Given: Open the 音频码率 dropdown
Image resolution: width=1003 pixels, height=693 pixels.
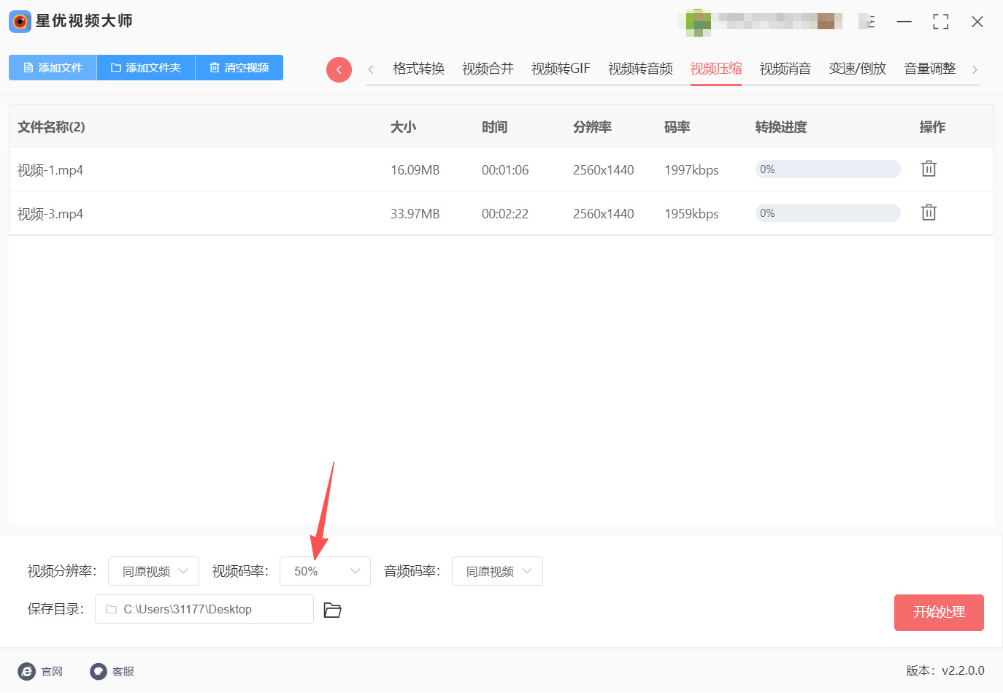Looking at the screenshot, I should point(497,571).
